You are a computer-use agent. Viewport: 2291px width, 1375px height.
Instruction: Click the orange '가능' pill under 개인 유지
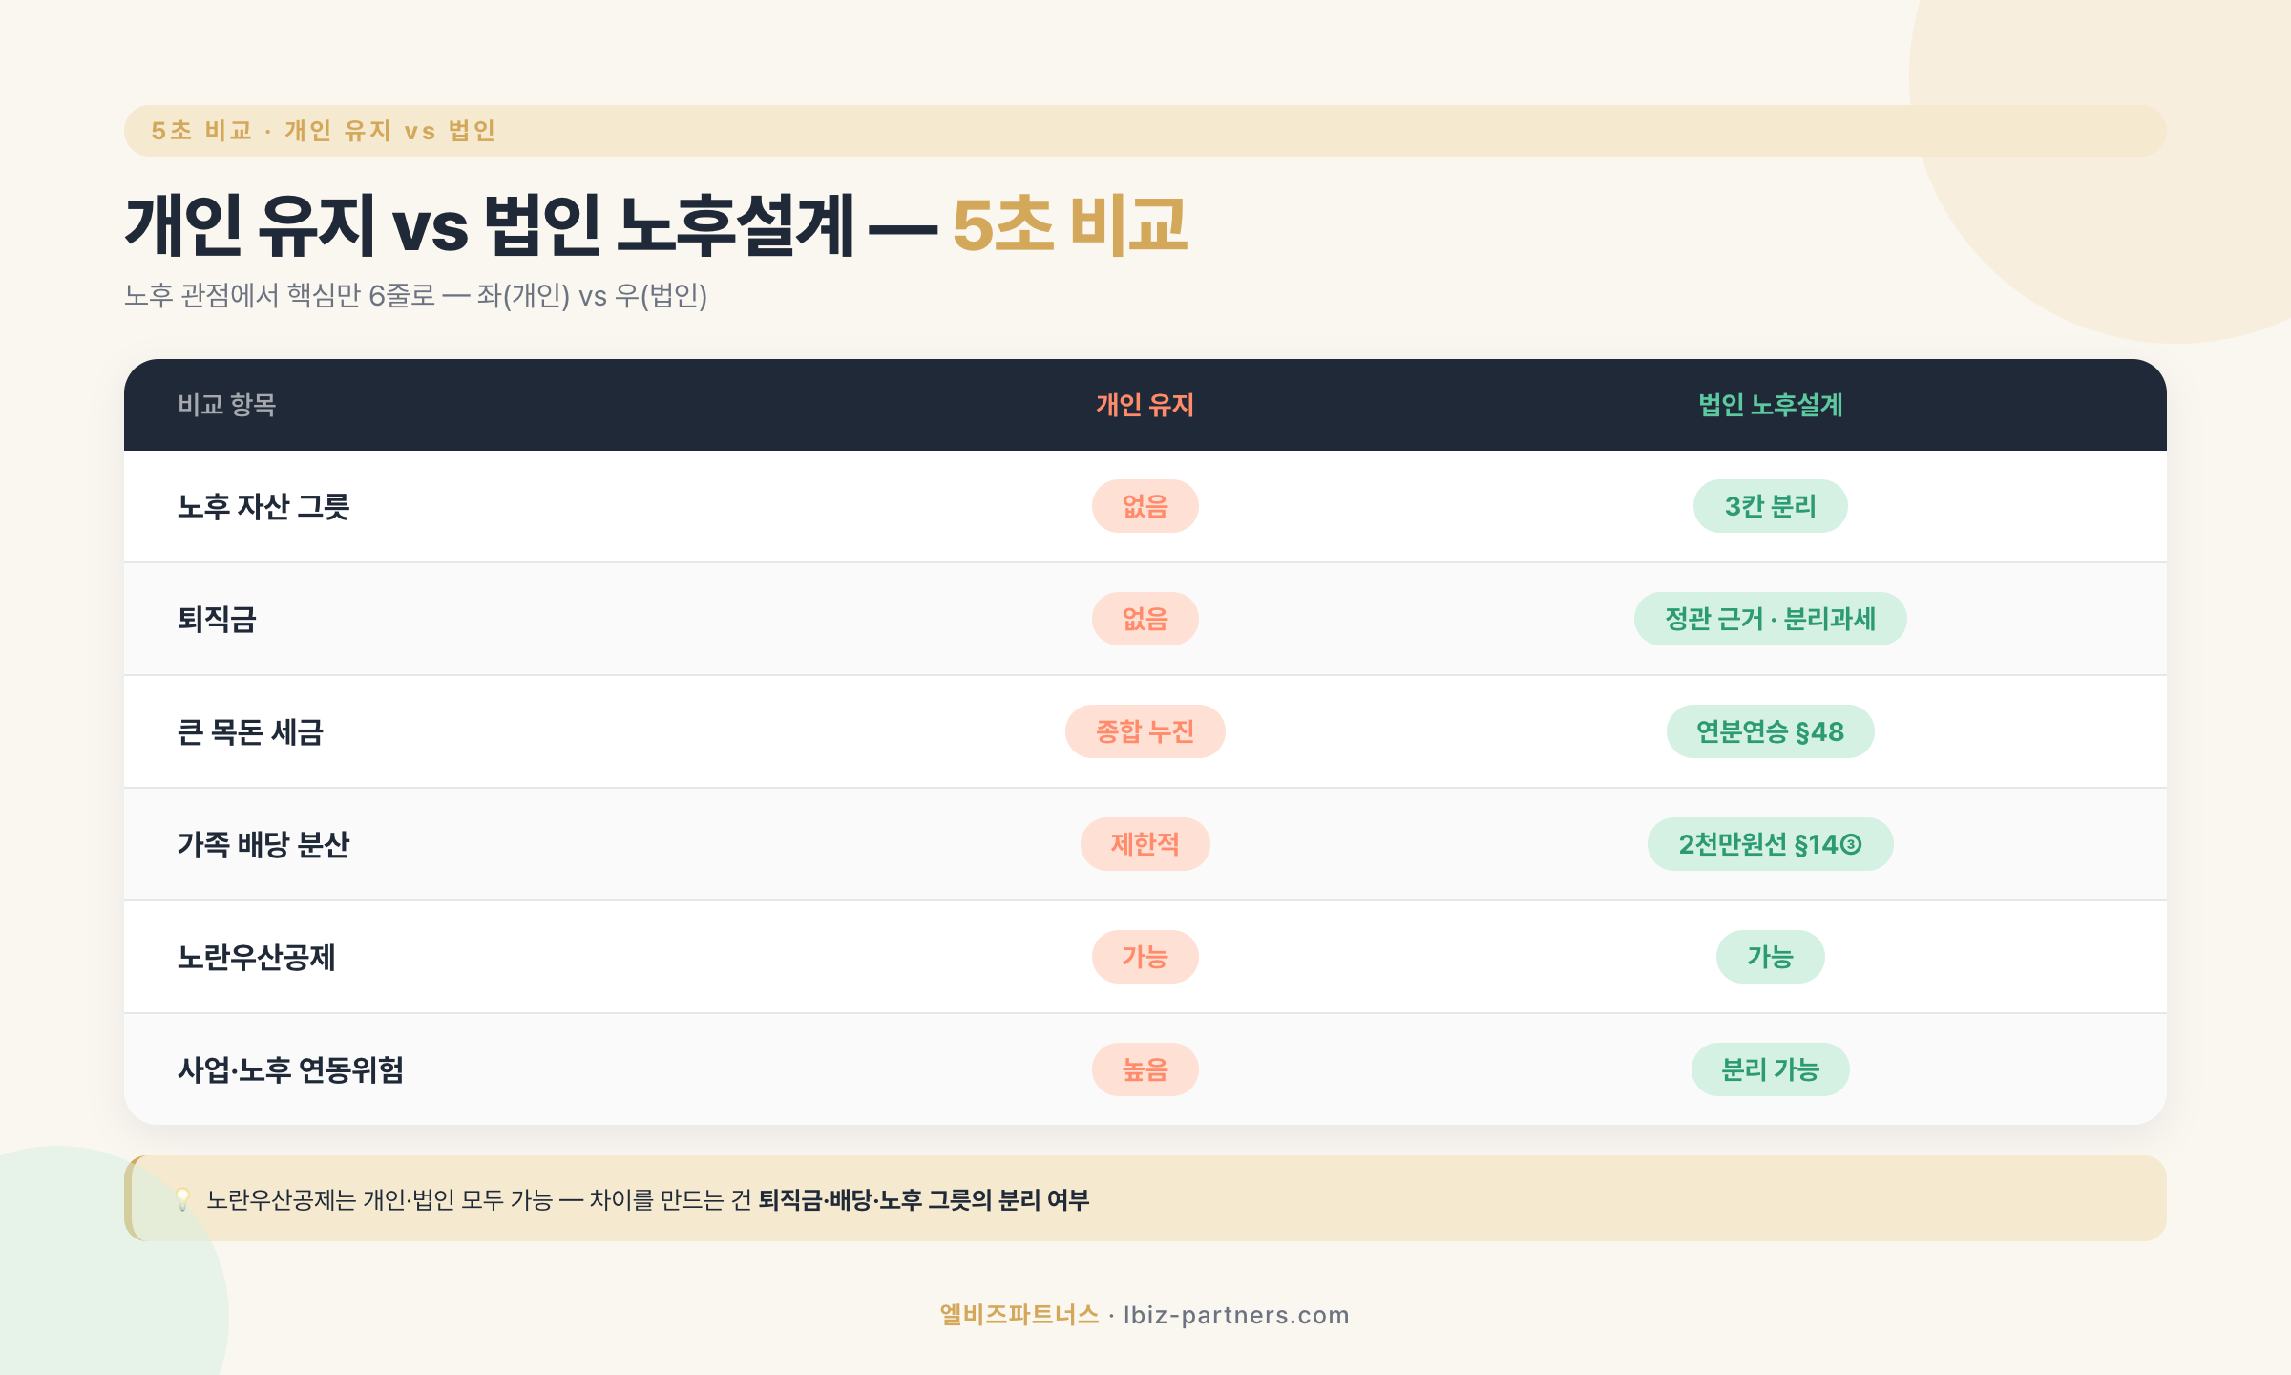[x=1145, y=957]
